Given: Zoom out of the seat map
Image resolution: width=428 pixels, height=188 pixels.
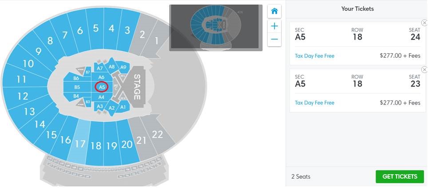Looking at the screenshot, I should tap(274, 40).
